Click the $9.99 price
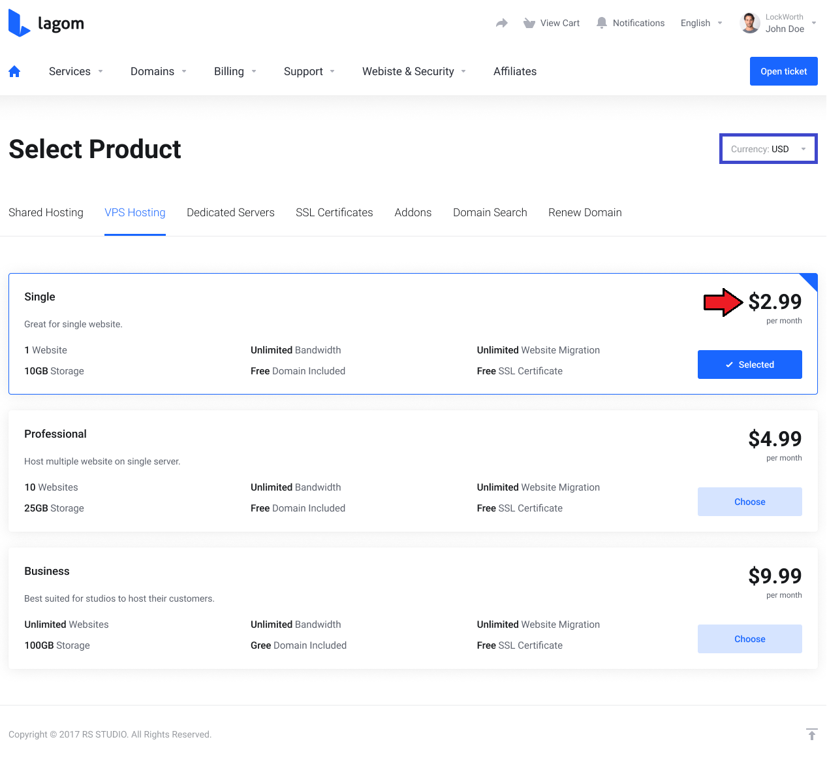Viewport: 827px width, 763px height. (775, 576)
